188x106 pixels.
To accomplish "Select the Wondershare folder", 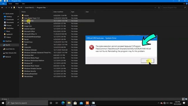I will pos(28,77).
